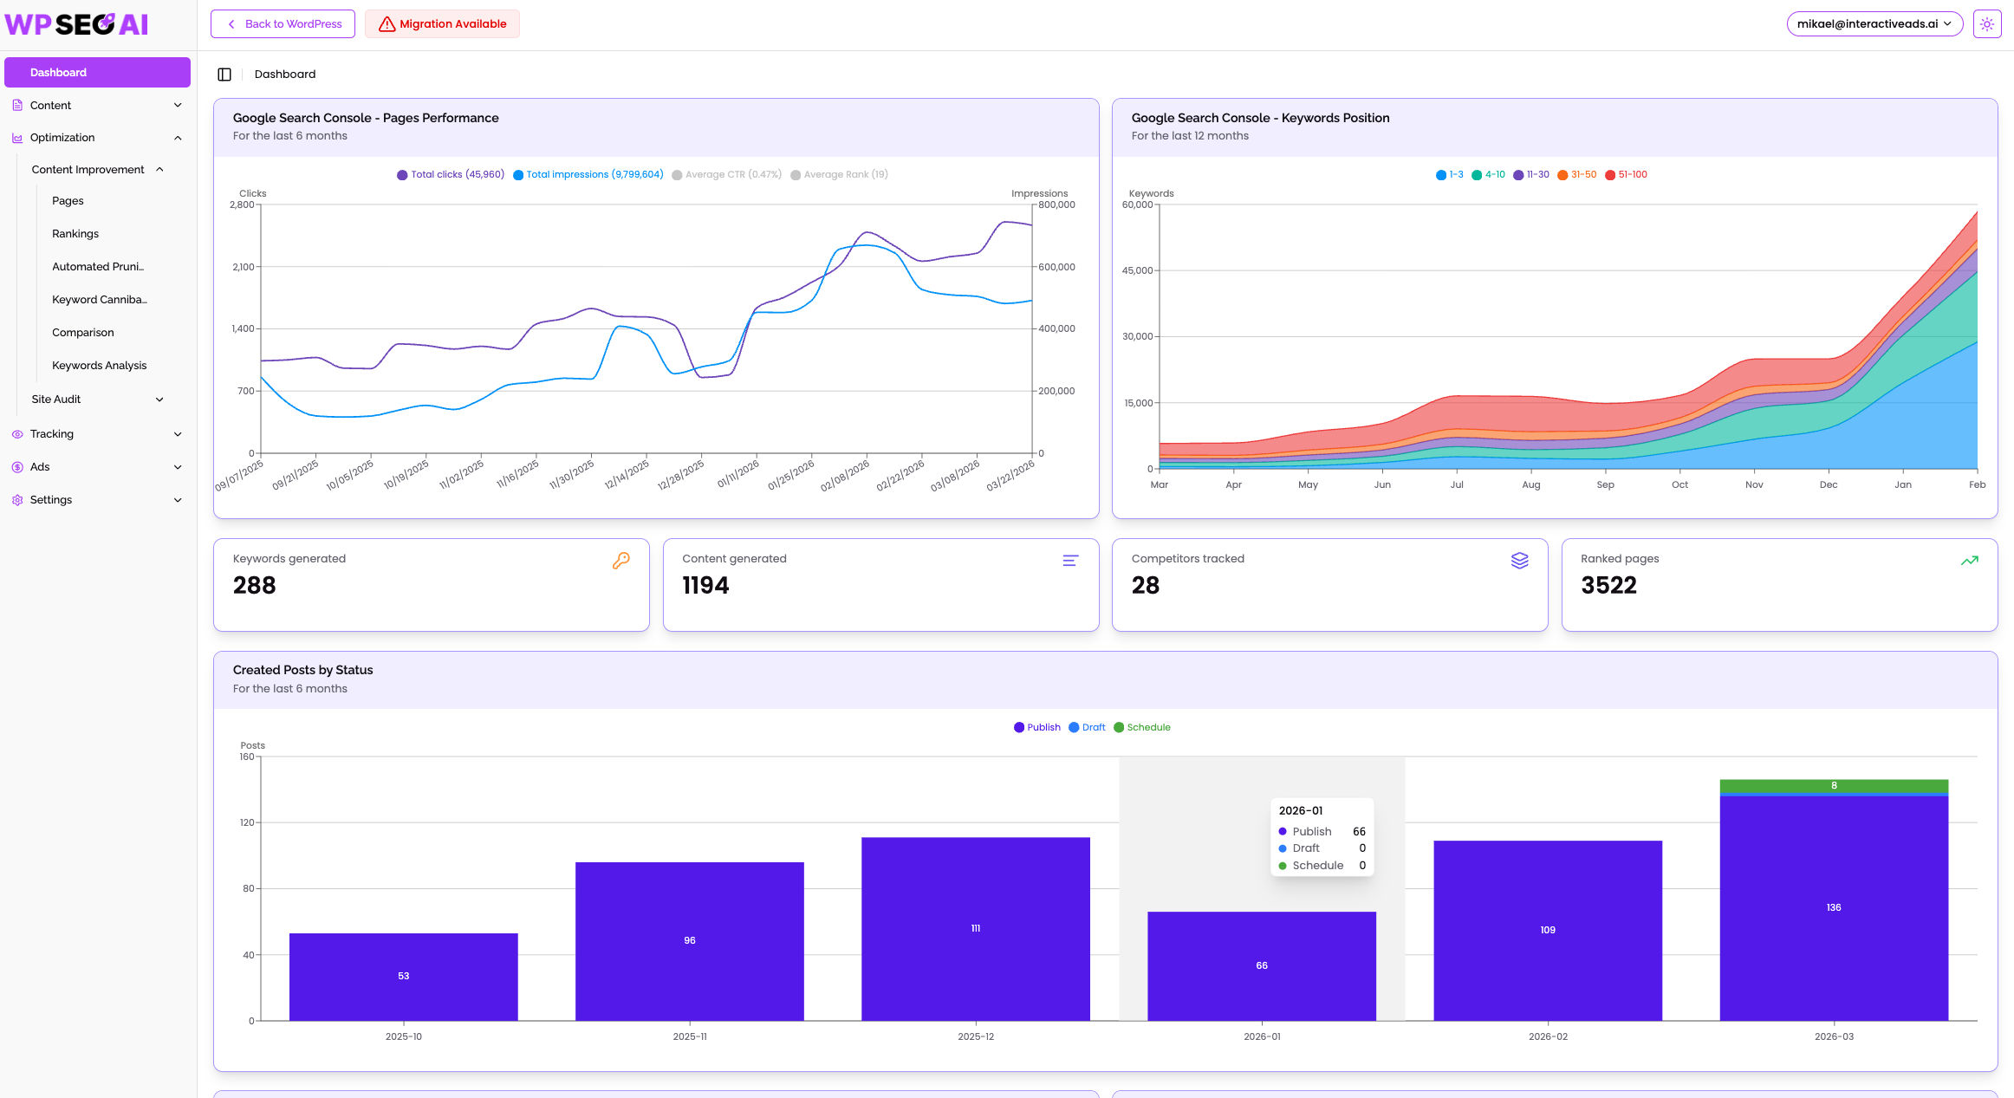Toggle the sidebar panel icon
2014x1098 pixels.
coord(224,75)
